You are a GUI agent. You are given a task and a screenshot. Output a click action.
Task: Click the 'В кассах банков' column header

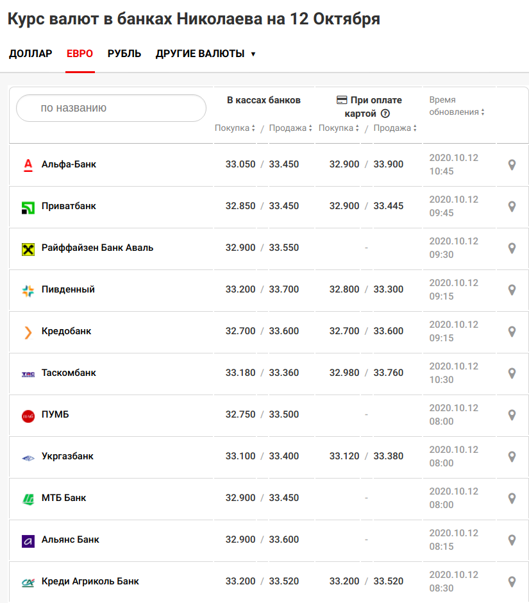coord(264,100)
